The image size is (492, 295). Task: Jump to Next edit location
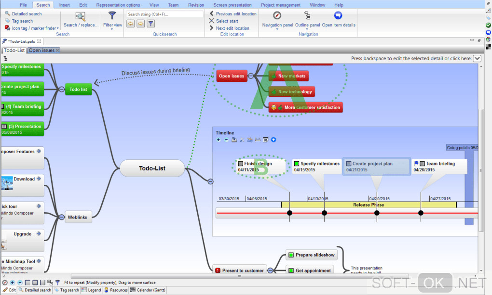[x=230, y=28]
